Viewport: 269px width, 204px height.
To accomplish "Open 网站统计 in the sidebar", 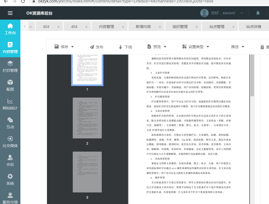I will point(10,104).
